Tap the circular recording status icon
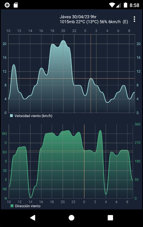 pos(7,5)
